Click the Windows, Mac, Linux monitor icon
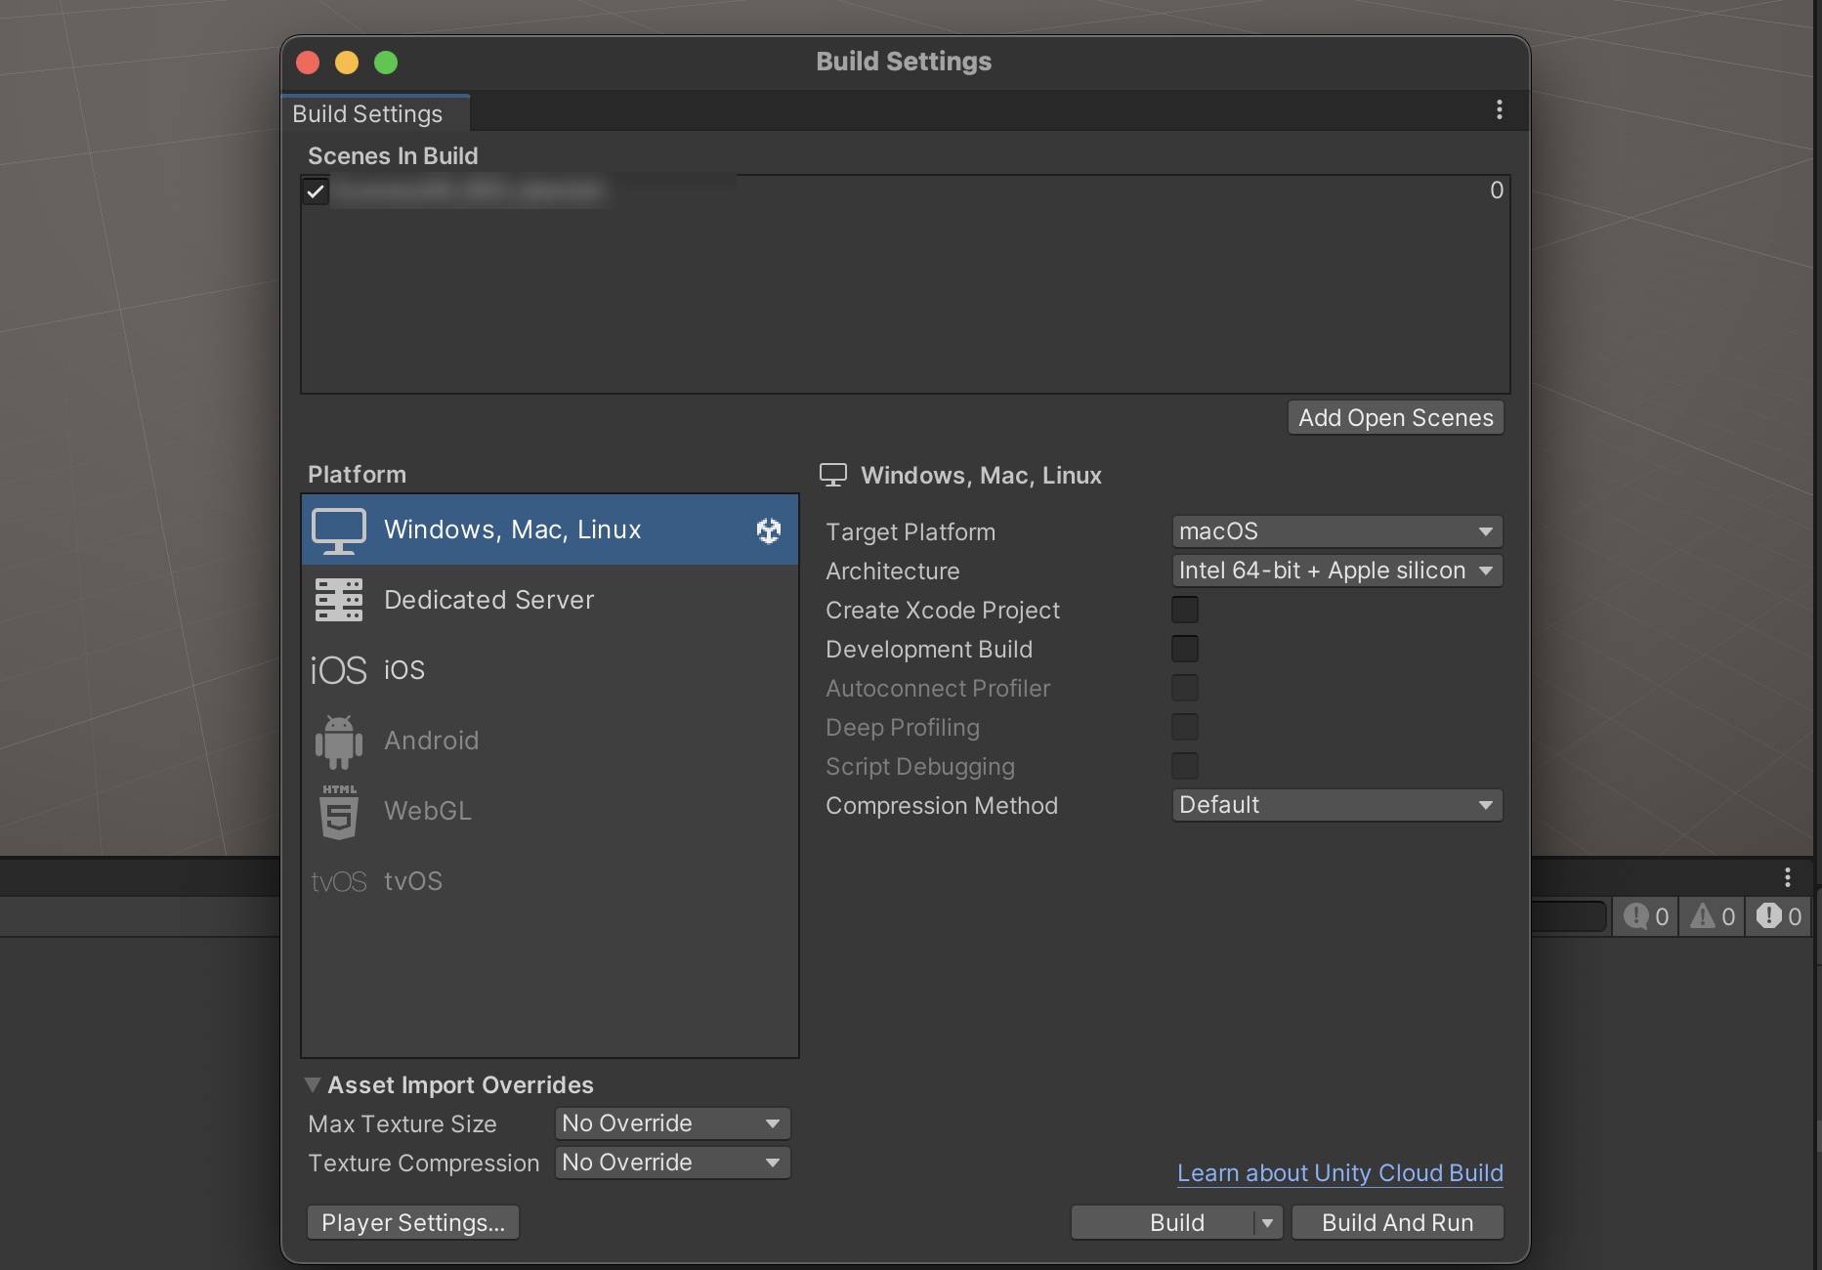1822x1270 pixels. tap(338, 530)
